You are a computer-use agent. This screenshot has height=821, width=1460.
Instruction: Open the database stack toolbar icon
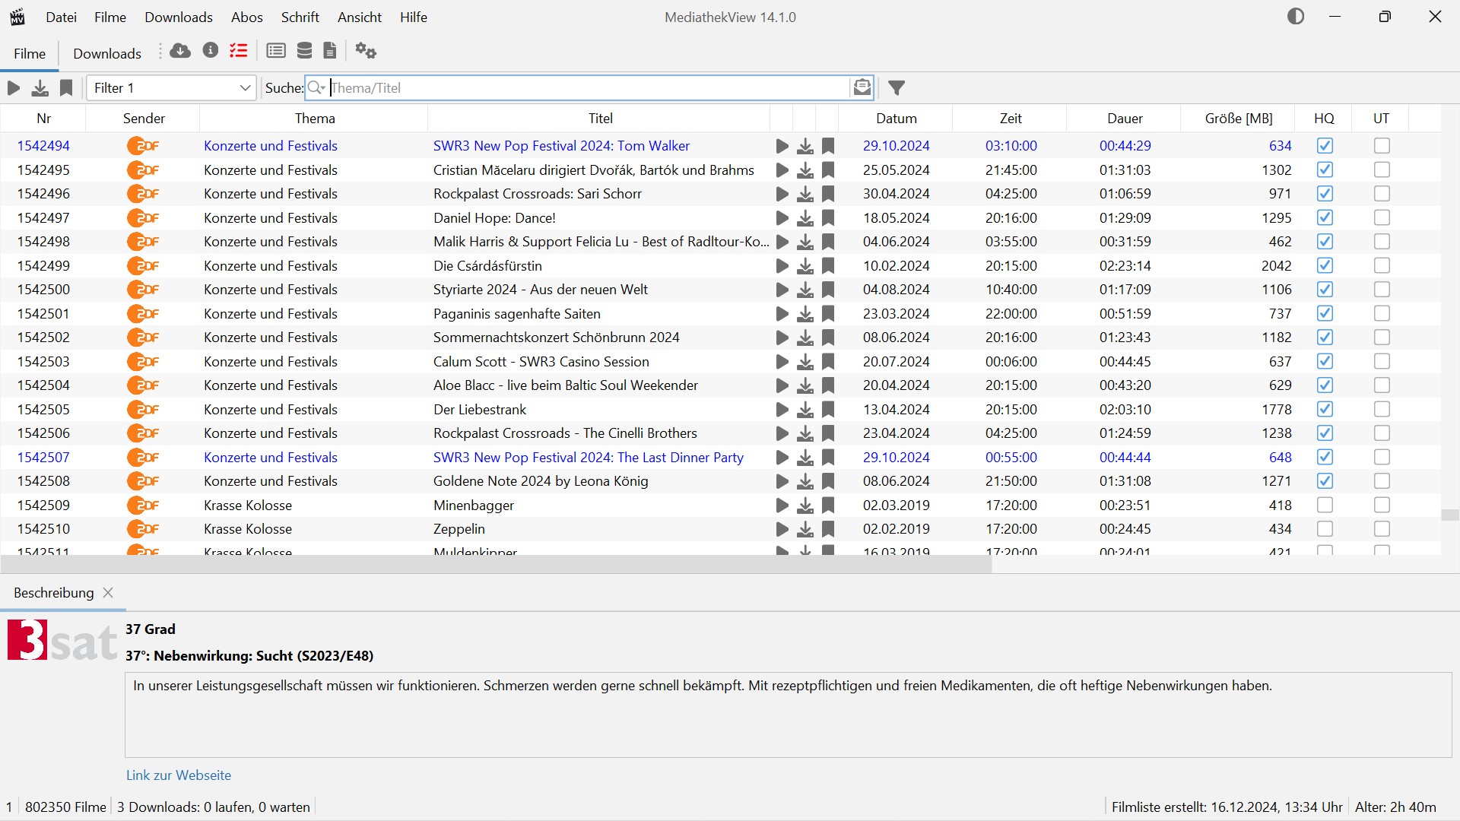tap(304, 51)
